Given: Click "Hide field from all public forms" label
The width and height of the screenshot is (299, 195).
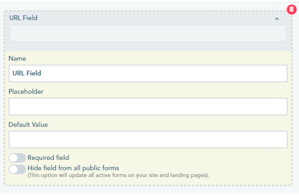Looking at the screenshot, I should coord(73,168).
